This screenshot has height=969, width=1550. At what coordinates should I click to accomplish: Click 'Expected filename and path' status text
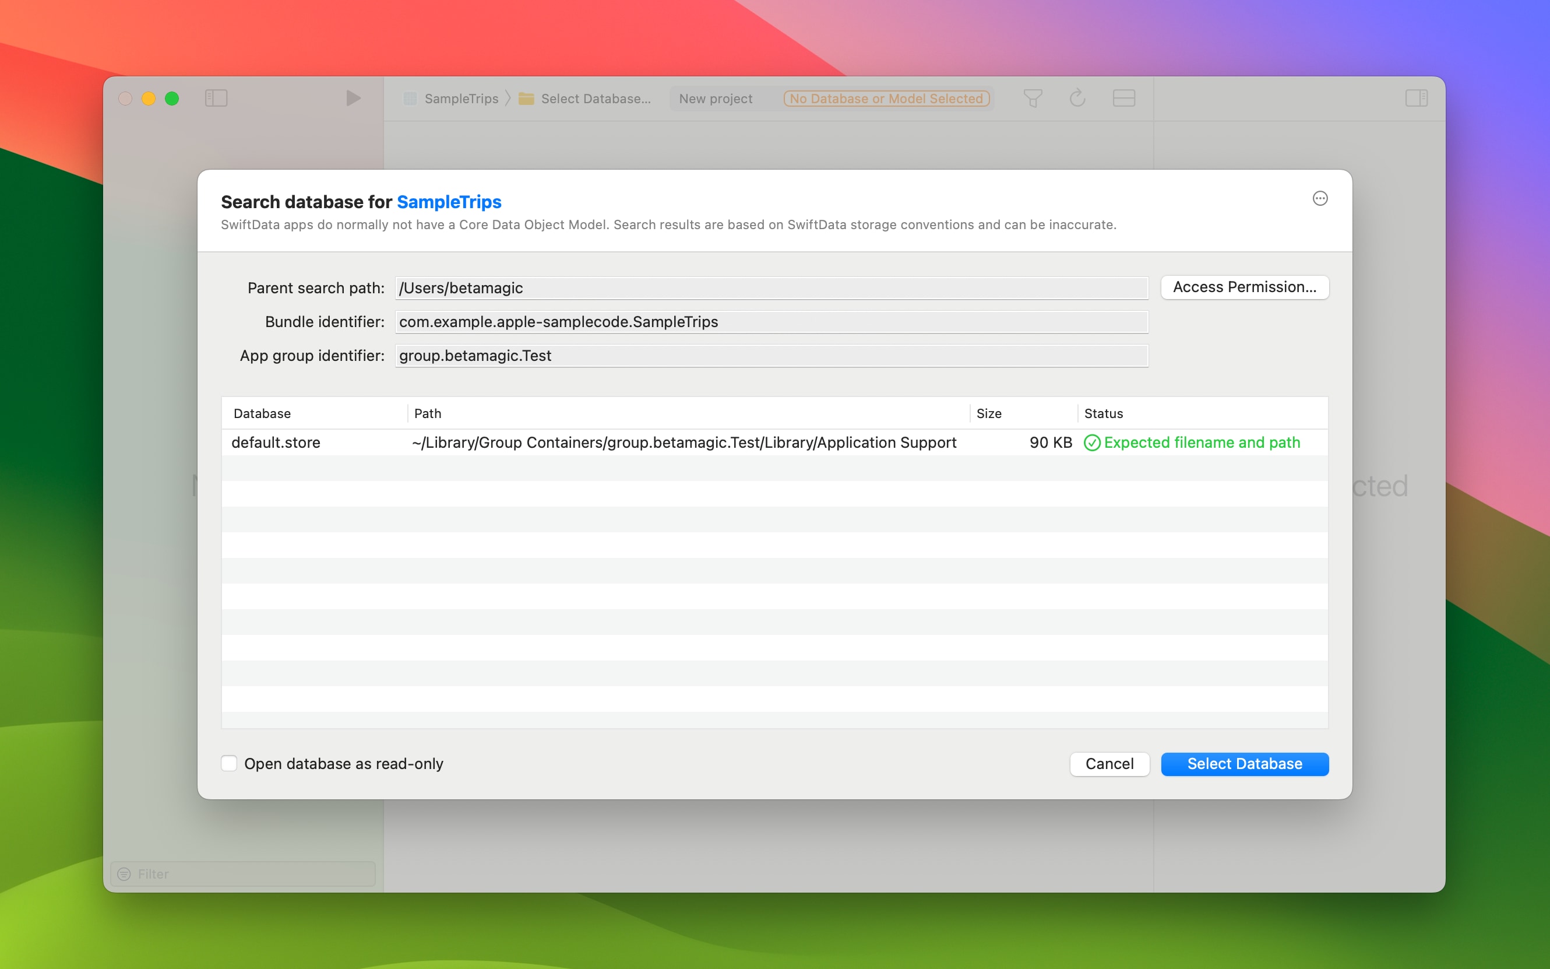(1202, 443)
